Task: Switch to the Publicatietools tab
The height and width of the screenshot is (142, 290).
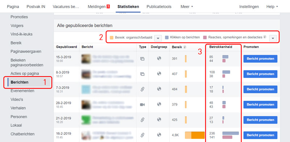Action: 159,7
